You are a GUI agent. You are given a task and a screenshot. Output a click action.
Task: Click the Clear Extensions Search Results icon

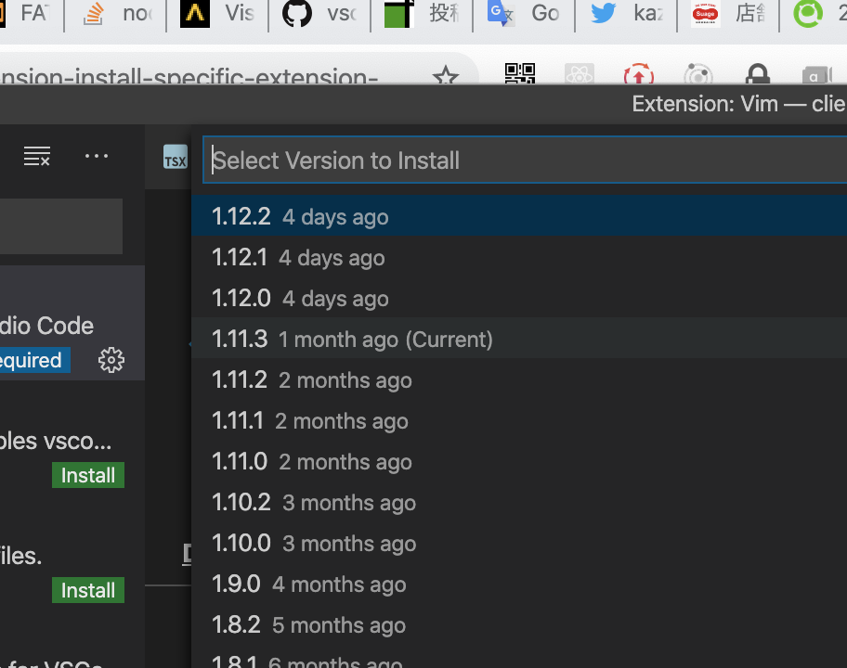[37, 157]
